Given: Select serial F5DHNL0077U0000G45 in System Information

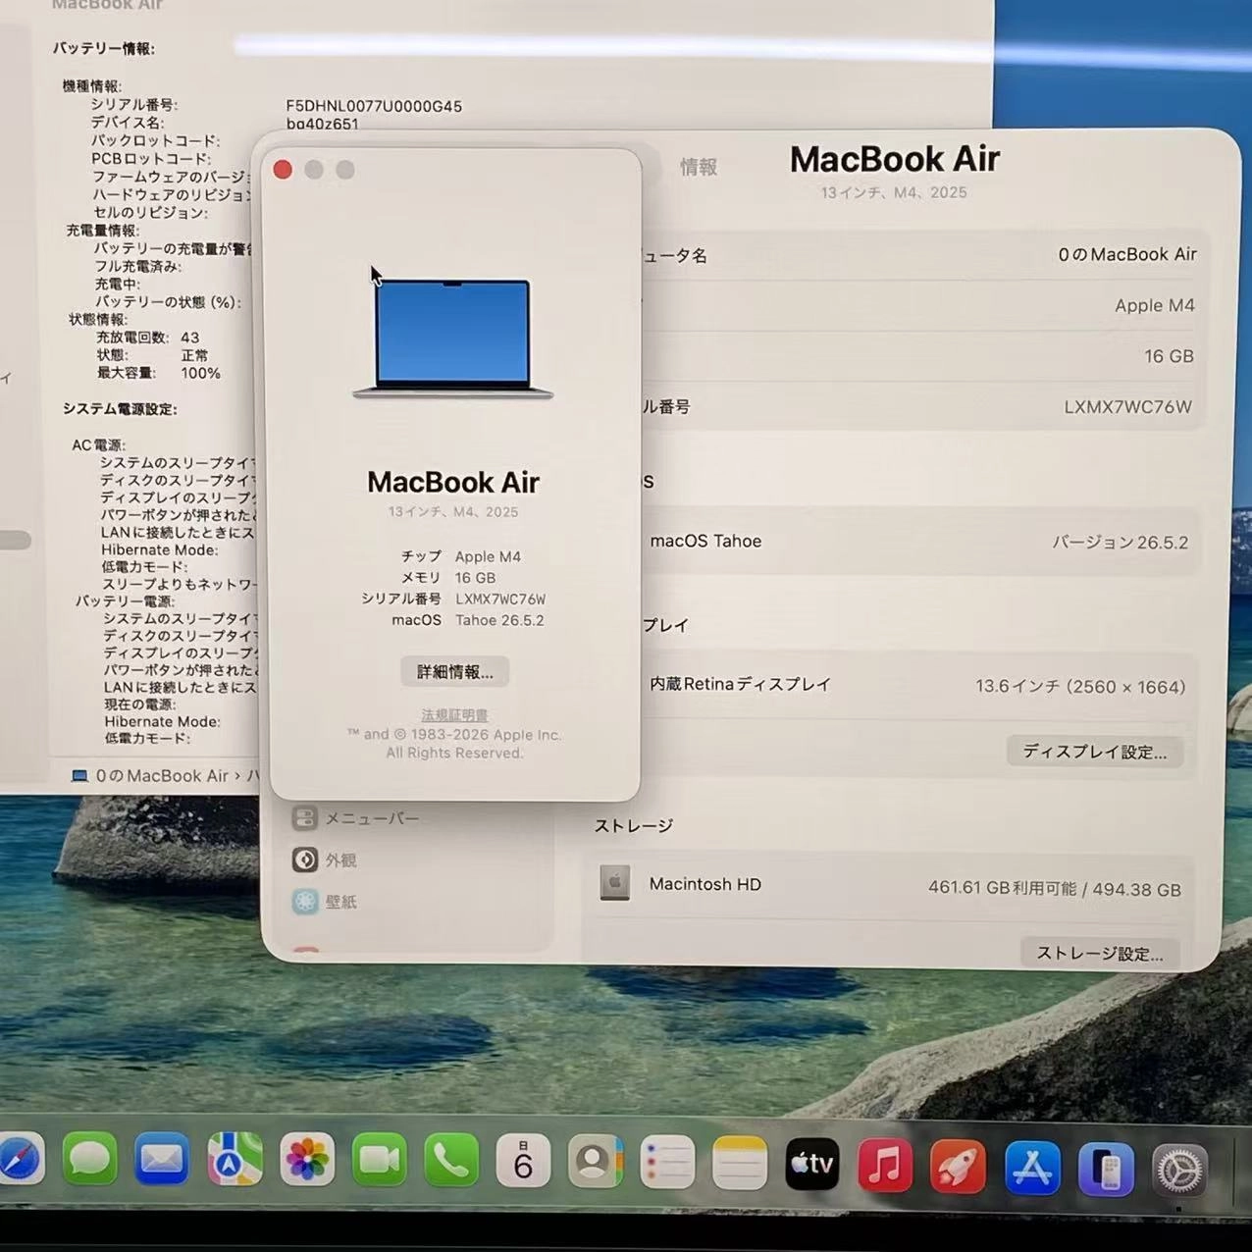Looking at the screenshot, I should click(x=374, y=106).
